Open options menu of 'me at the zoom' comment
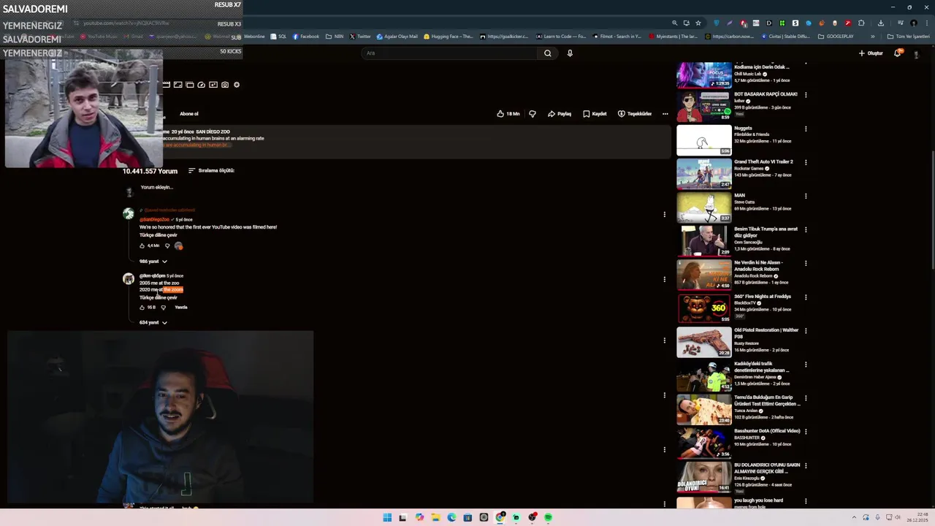 click(664, 279)
